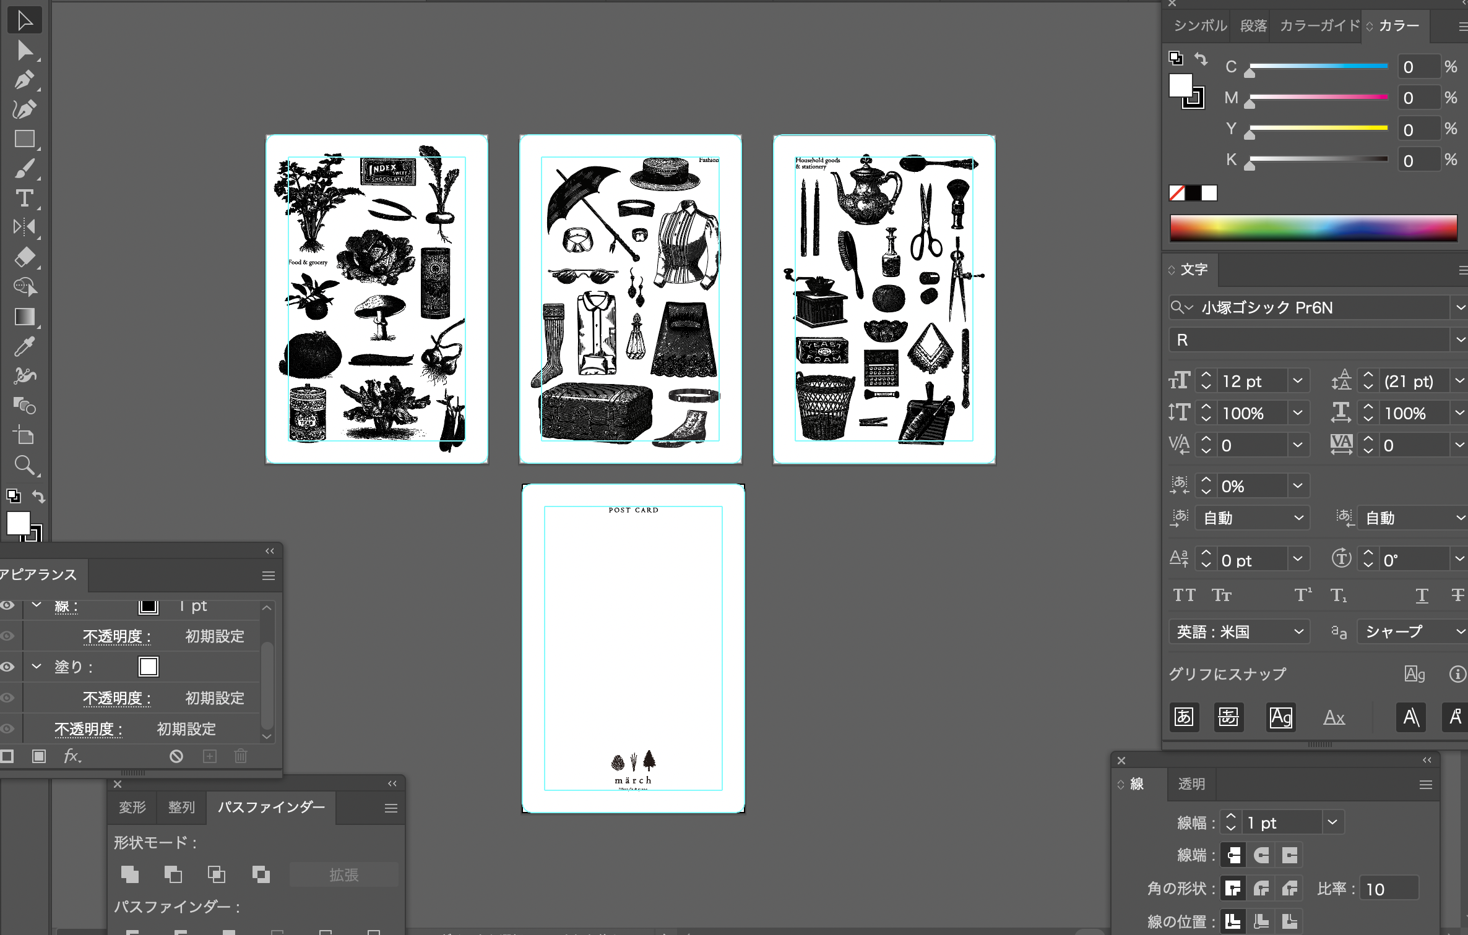Image resolution: width=1468 pixels, height=935 pixels.
Task: Choose the Eyedropper tool
Action: point(24,347)
